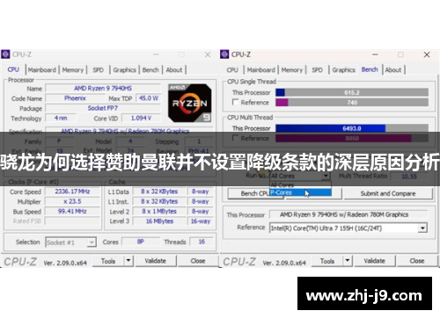Click the Level 2 8 x 1 MBytes value

pos(159,211)
